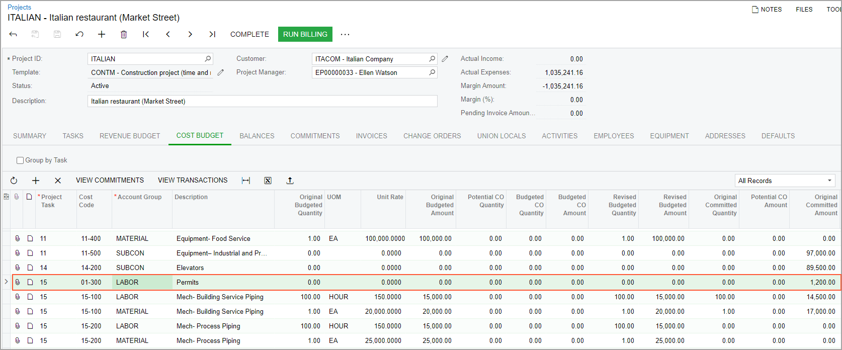This screenshot has height=350, width=842.
Task: Enable the Group by Task checkbox
Action: pyautogui.click(x=20, y=160)
